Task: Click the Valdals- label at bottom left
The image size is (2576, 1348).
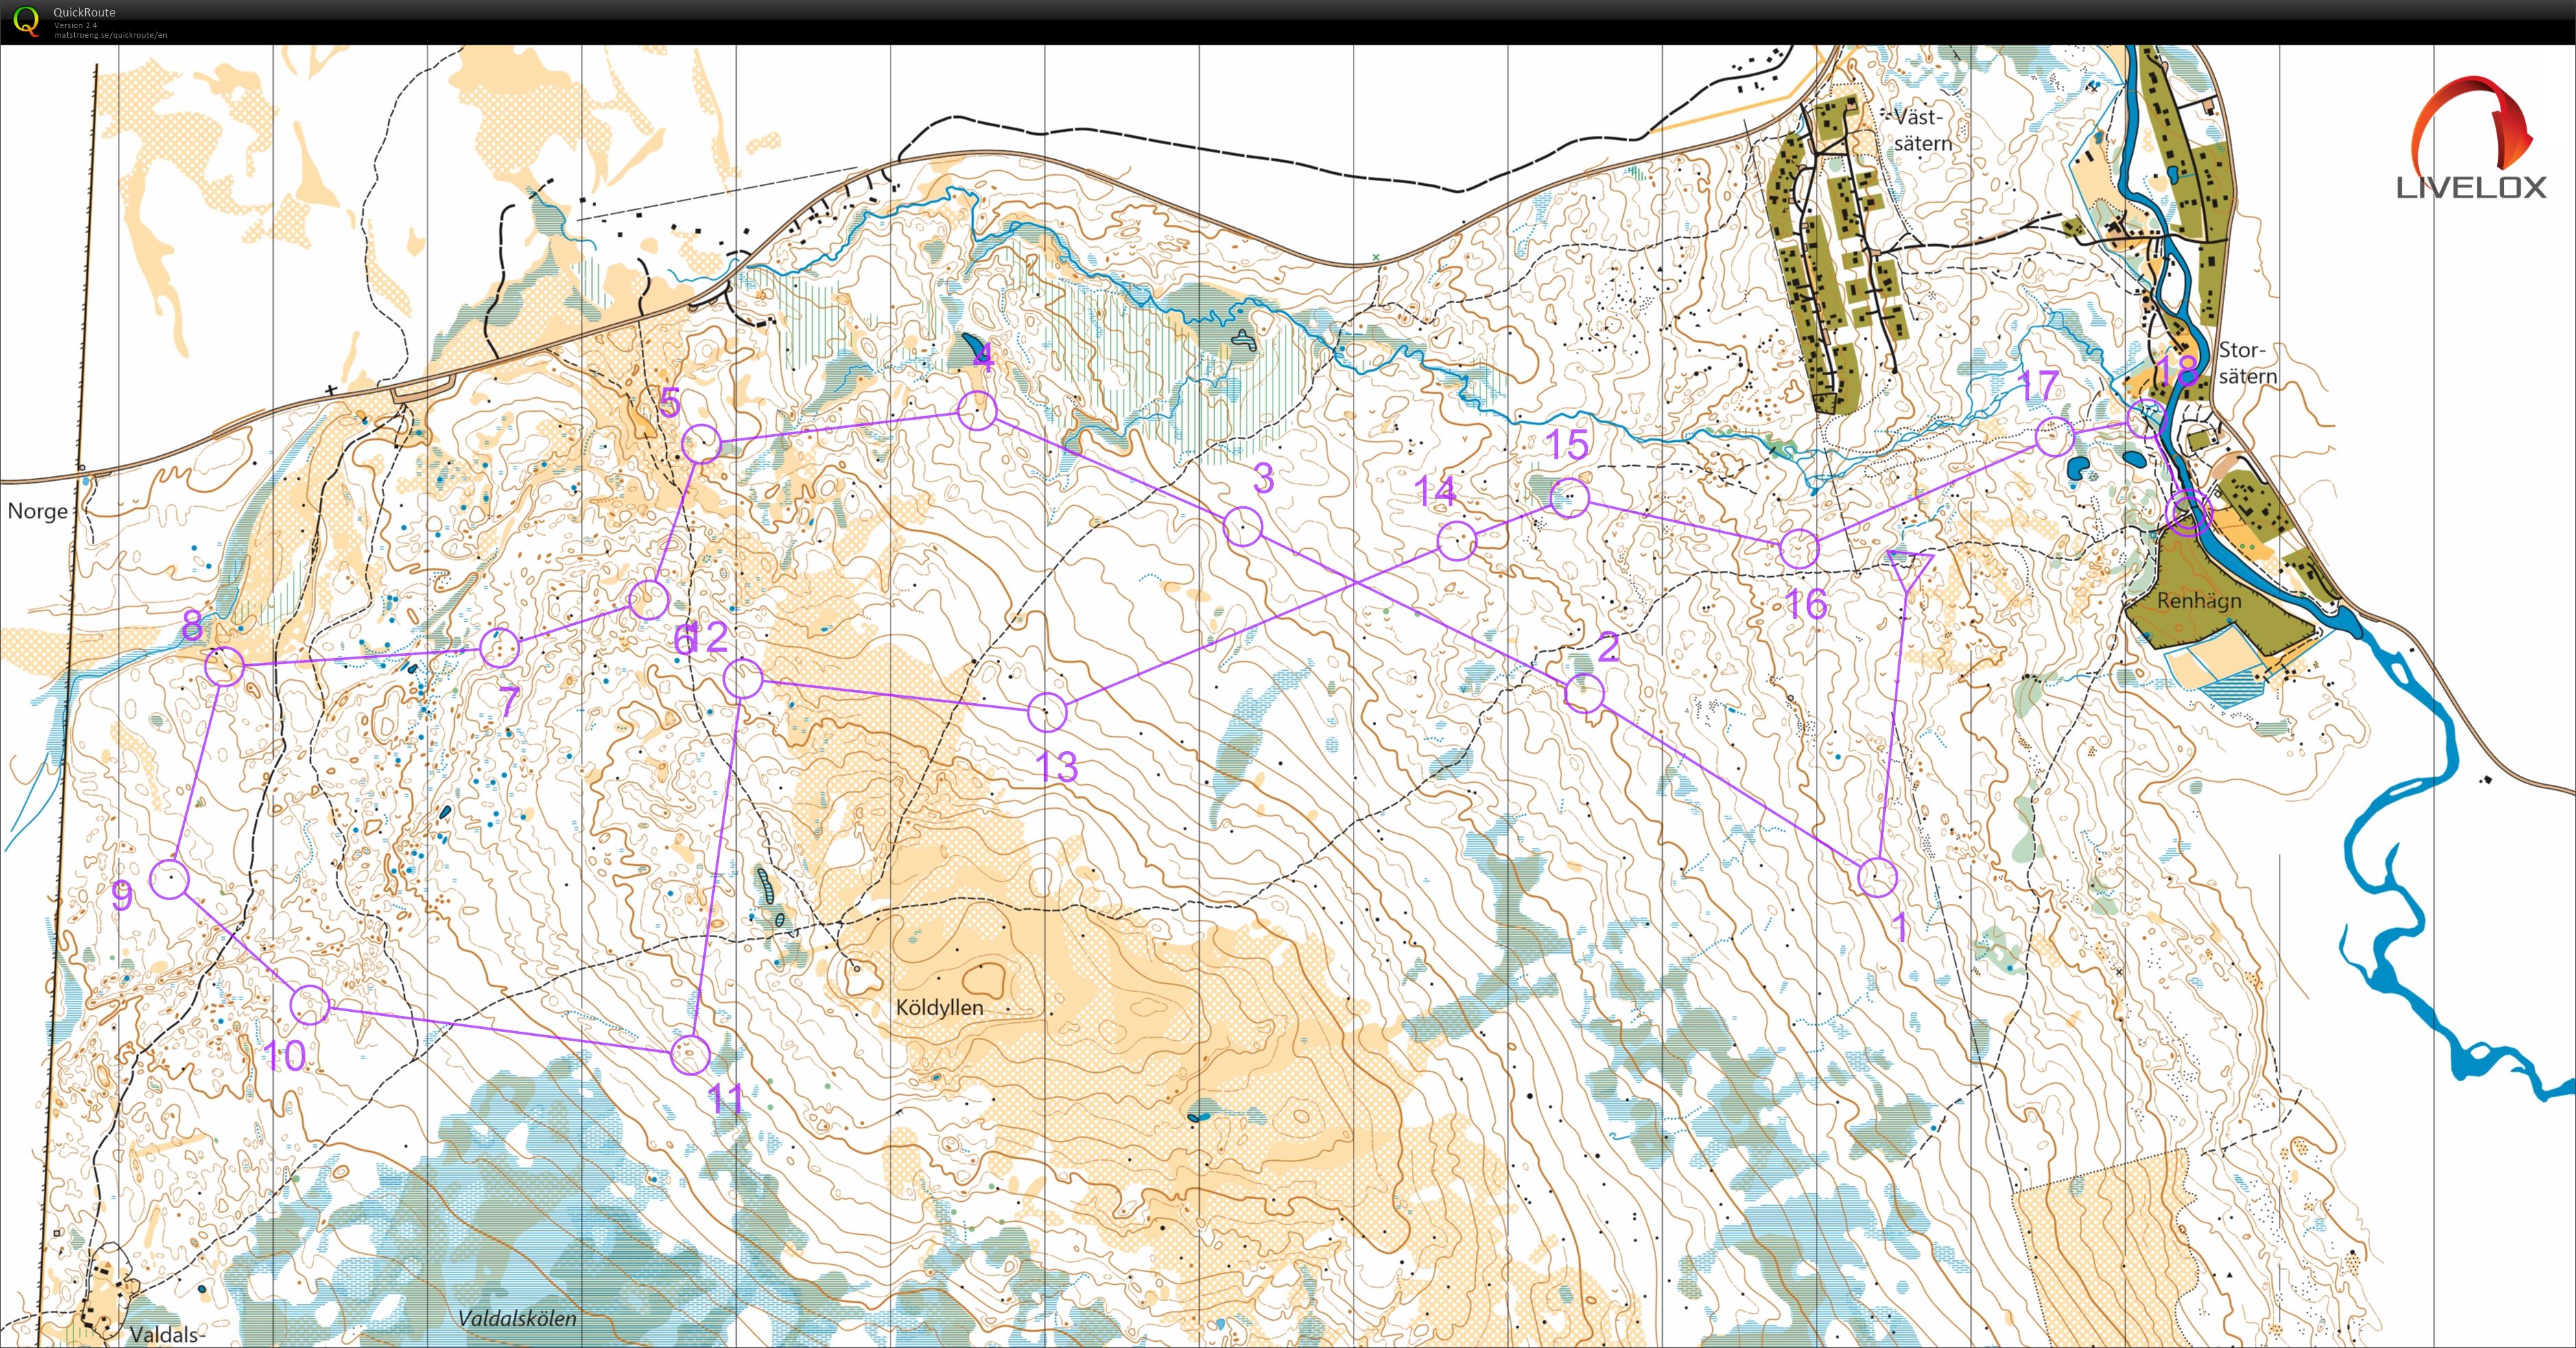Action: (x=167, y=1334)
